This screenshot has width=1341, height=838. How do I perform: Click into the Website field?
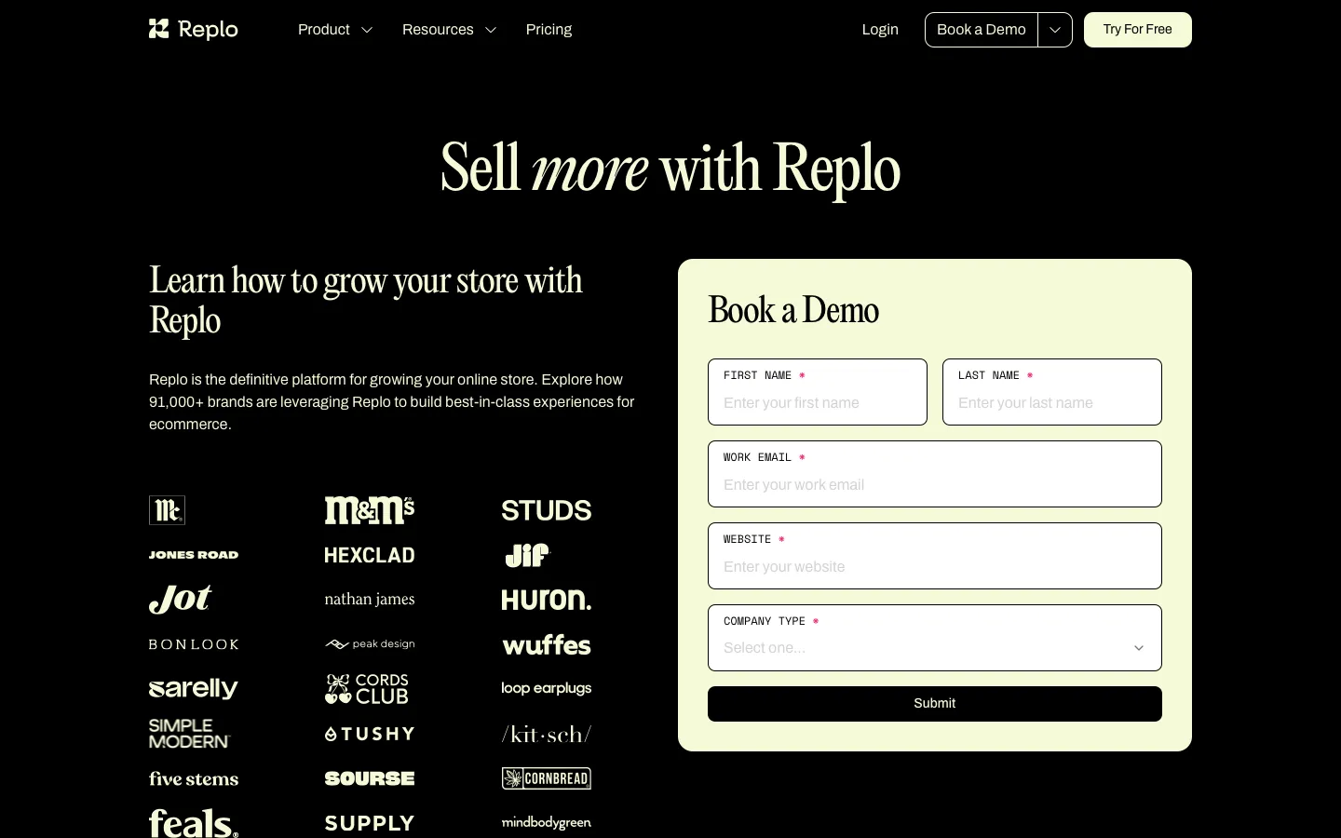935,556
